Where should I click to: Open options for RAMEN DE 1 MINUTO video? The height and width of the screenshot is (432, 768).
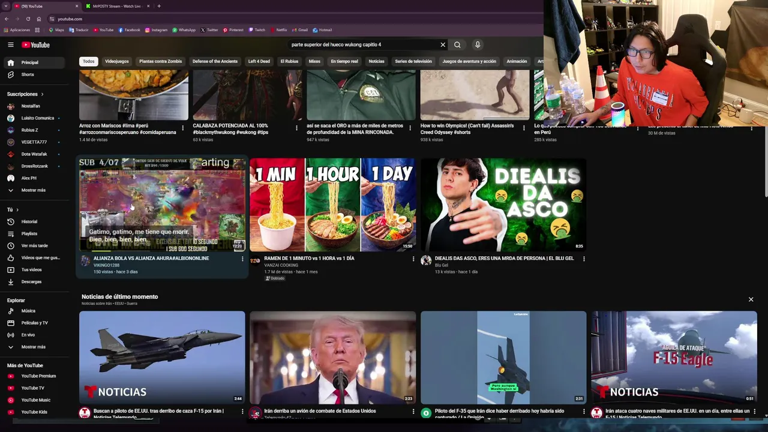point(413,259)
